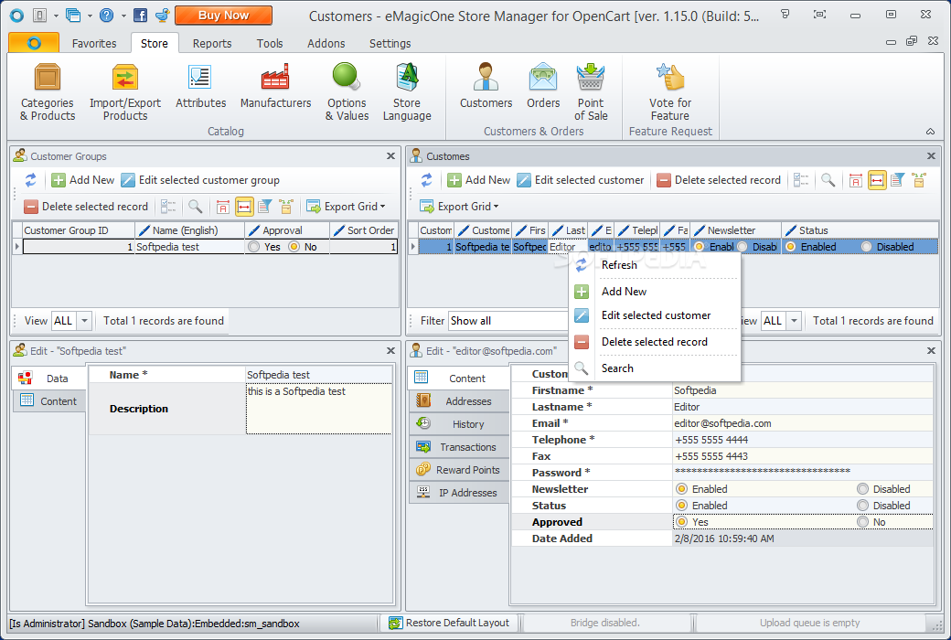The image size is (951, 640).
Task: Open the Addresses tab in customer editor
Action: pos(458,401)
